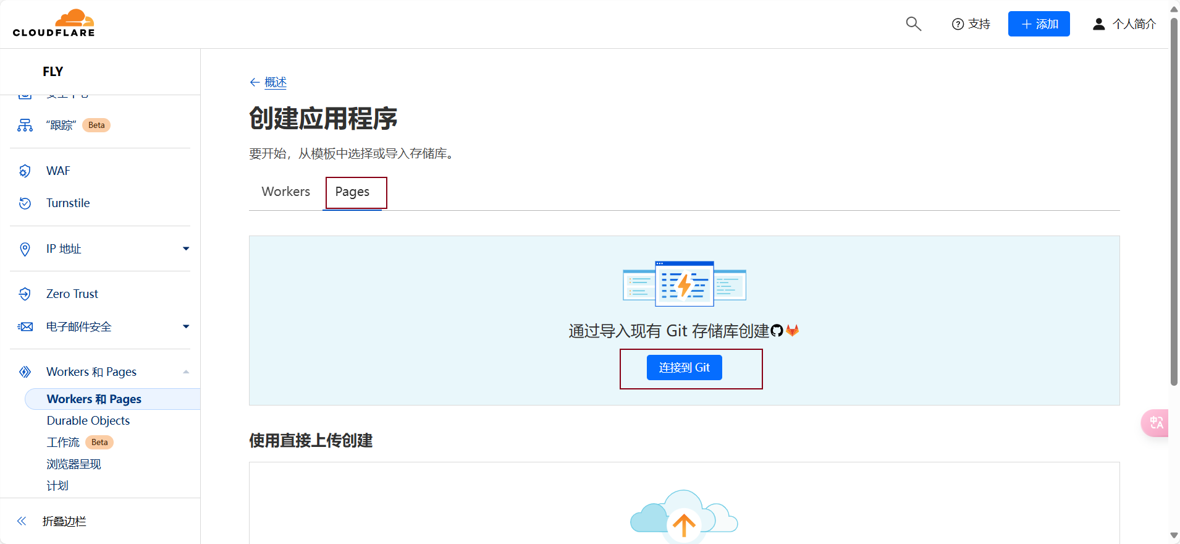This screenshot has height=544, width=1180.
Task: Expand the IP 地址 dropdown arrow
Action: 186,249
